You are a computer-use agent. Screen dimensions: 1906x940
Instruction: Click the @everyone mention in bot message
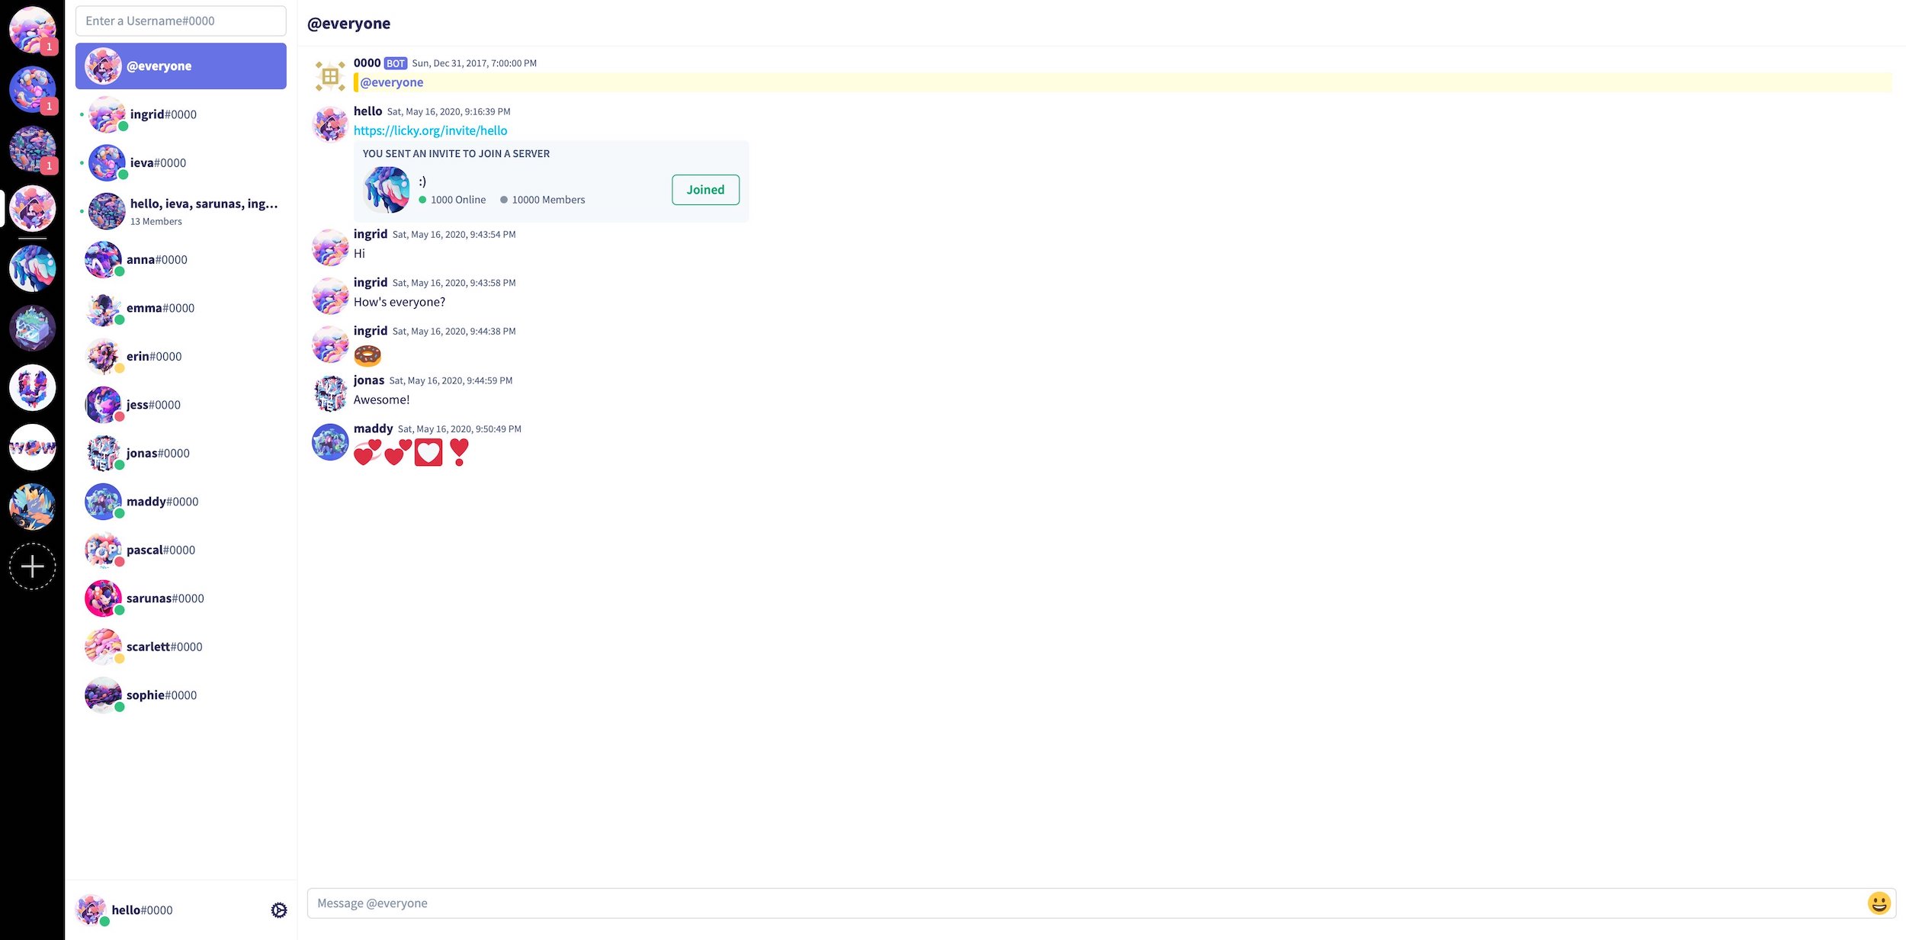tap(392, 82)
